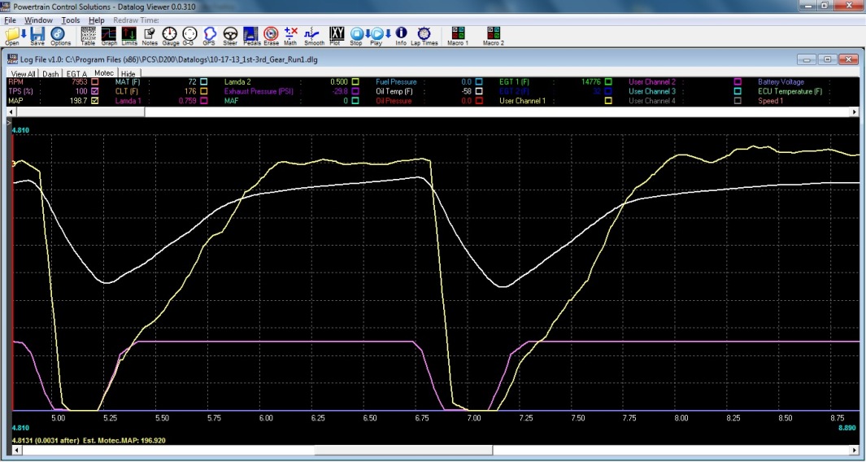Select the View All tab
Image resolution: width=866 pixels, height=462 pixels.
[22, 73]
